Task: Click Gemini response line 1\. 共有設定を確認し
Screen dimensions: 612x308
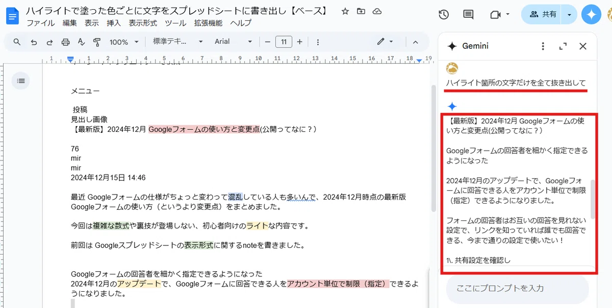Action: click(478, 261)
